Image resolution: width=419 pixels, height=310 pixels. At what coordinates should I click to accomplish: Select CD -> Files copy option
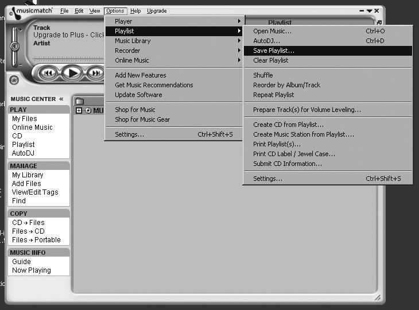(x=28, y=223)
